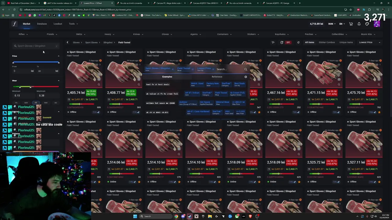Image resolution: width=392 pixels, height=220 pixels.
Task: Click the Factory New wear chip
Action: coord(212,84)
